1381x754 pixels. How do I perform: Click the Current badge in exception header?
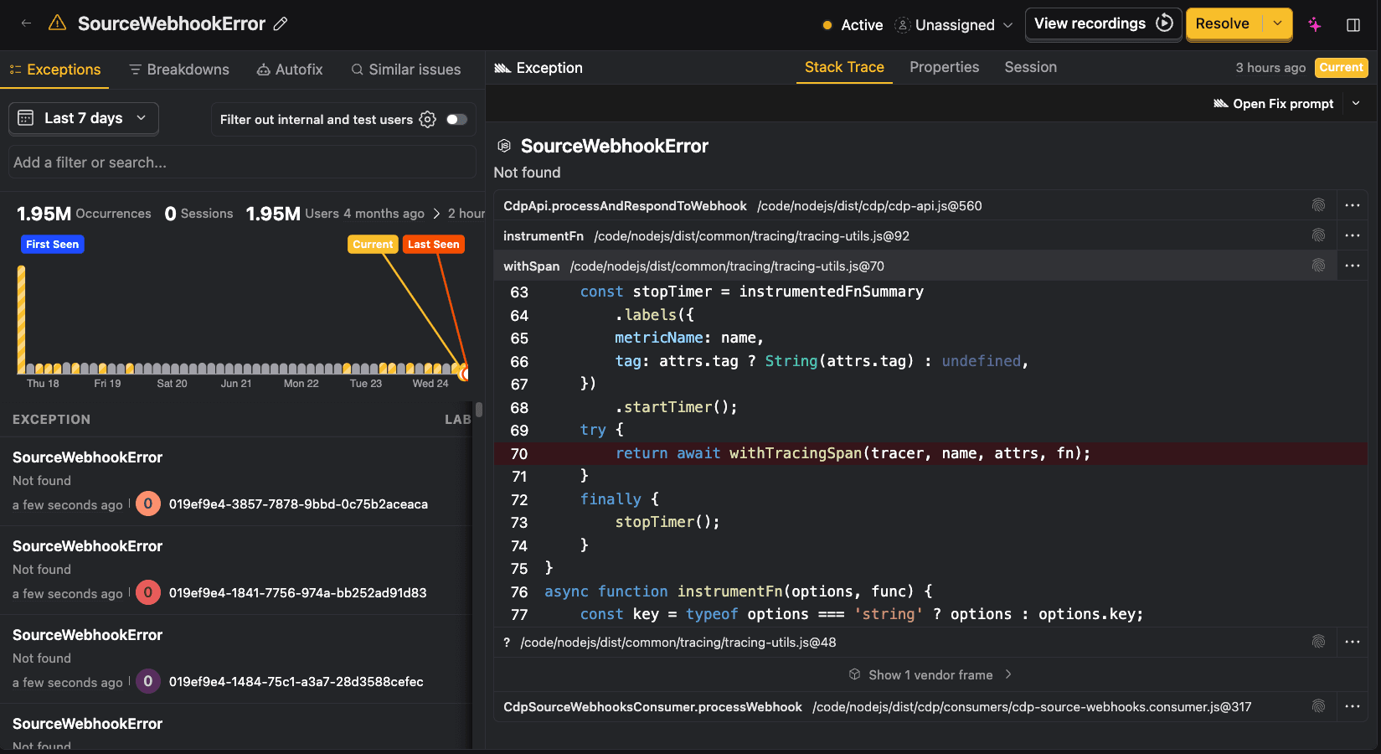pos(1341,67)
